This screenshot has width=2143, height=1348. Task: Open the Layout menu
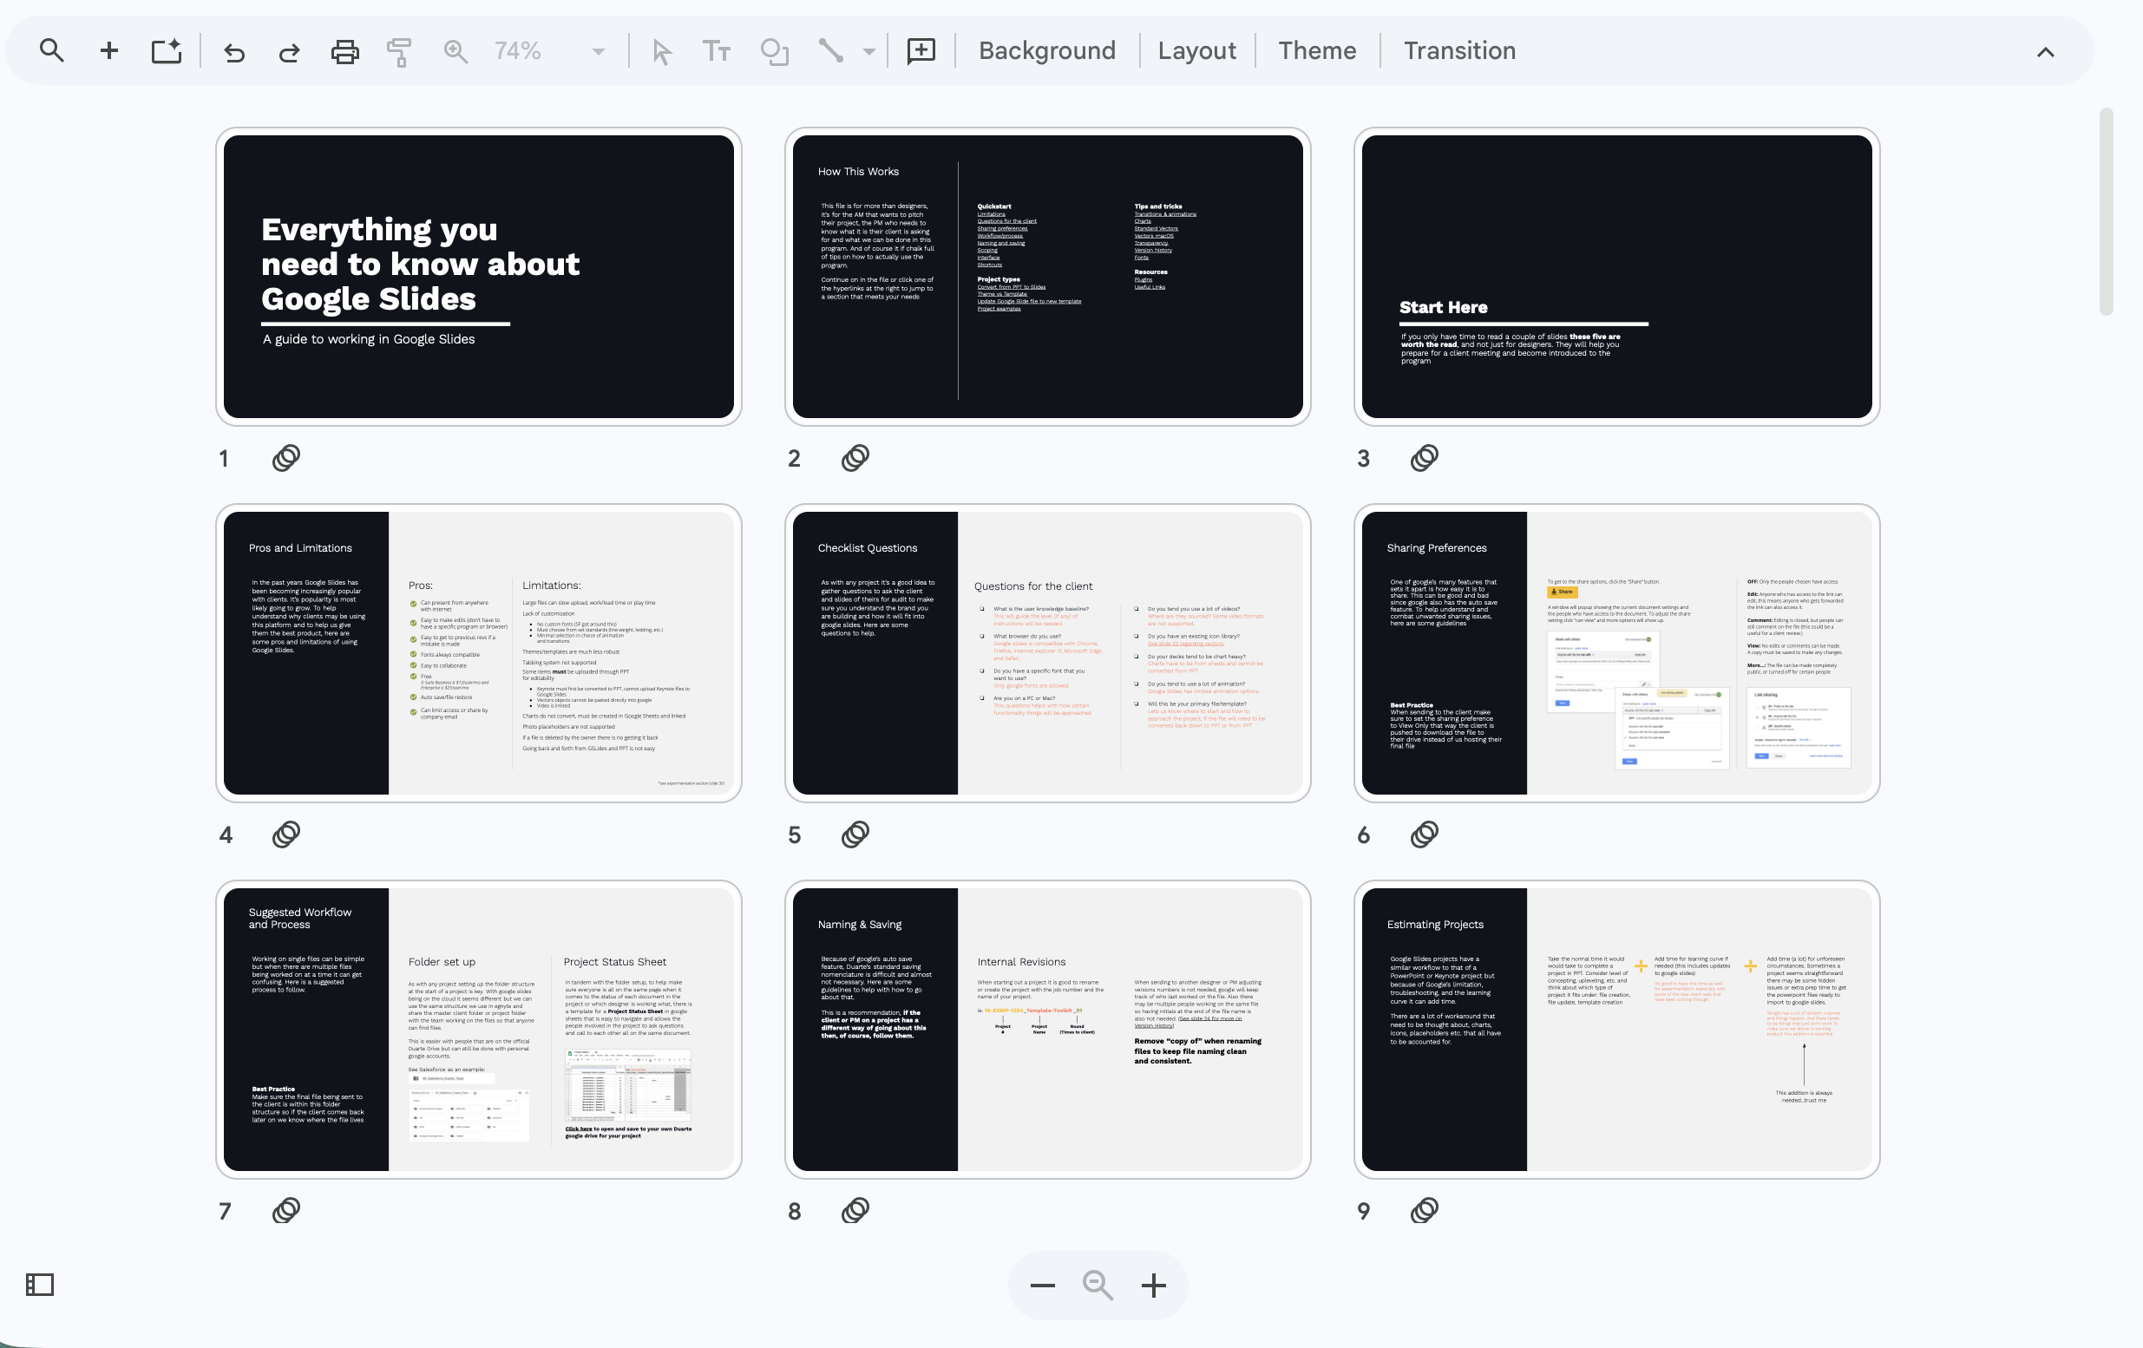(x=1196, y=50)
